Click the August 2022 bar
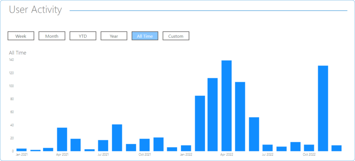The width and height of the screenshot is (355, 161). point(282,149)
